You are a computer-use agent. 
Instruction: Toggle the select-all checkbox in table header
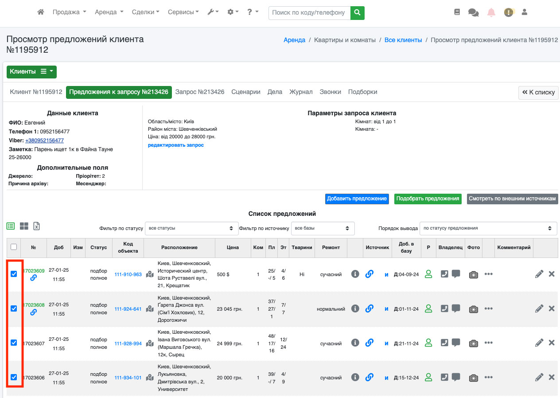(14, 247)
